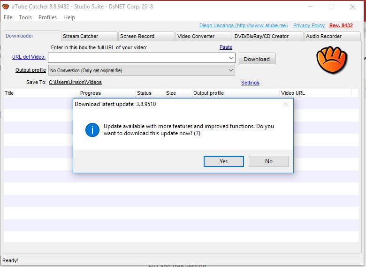Open the Output profile No Conversion dropdown

point(141,70)
